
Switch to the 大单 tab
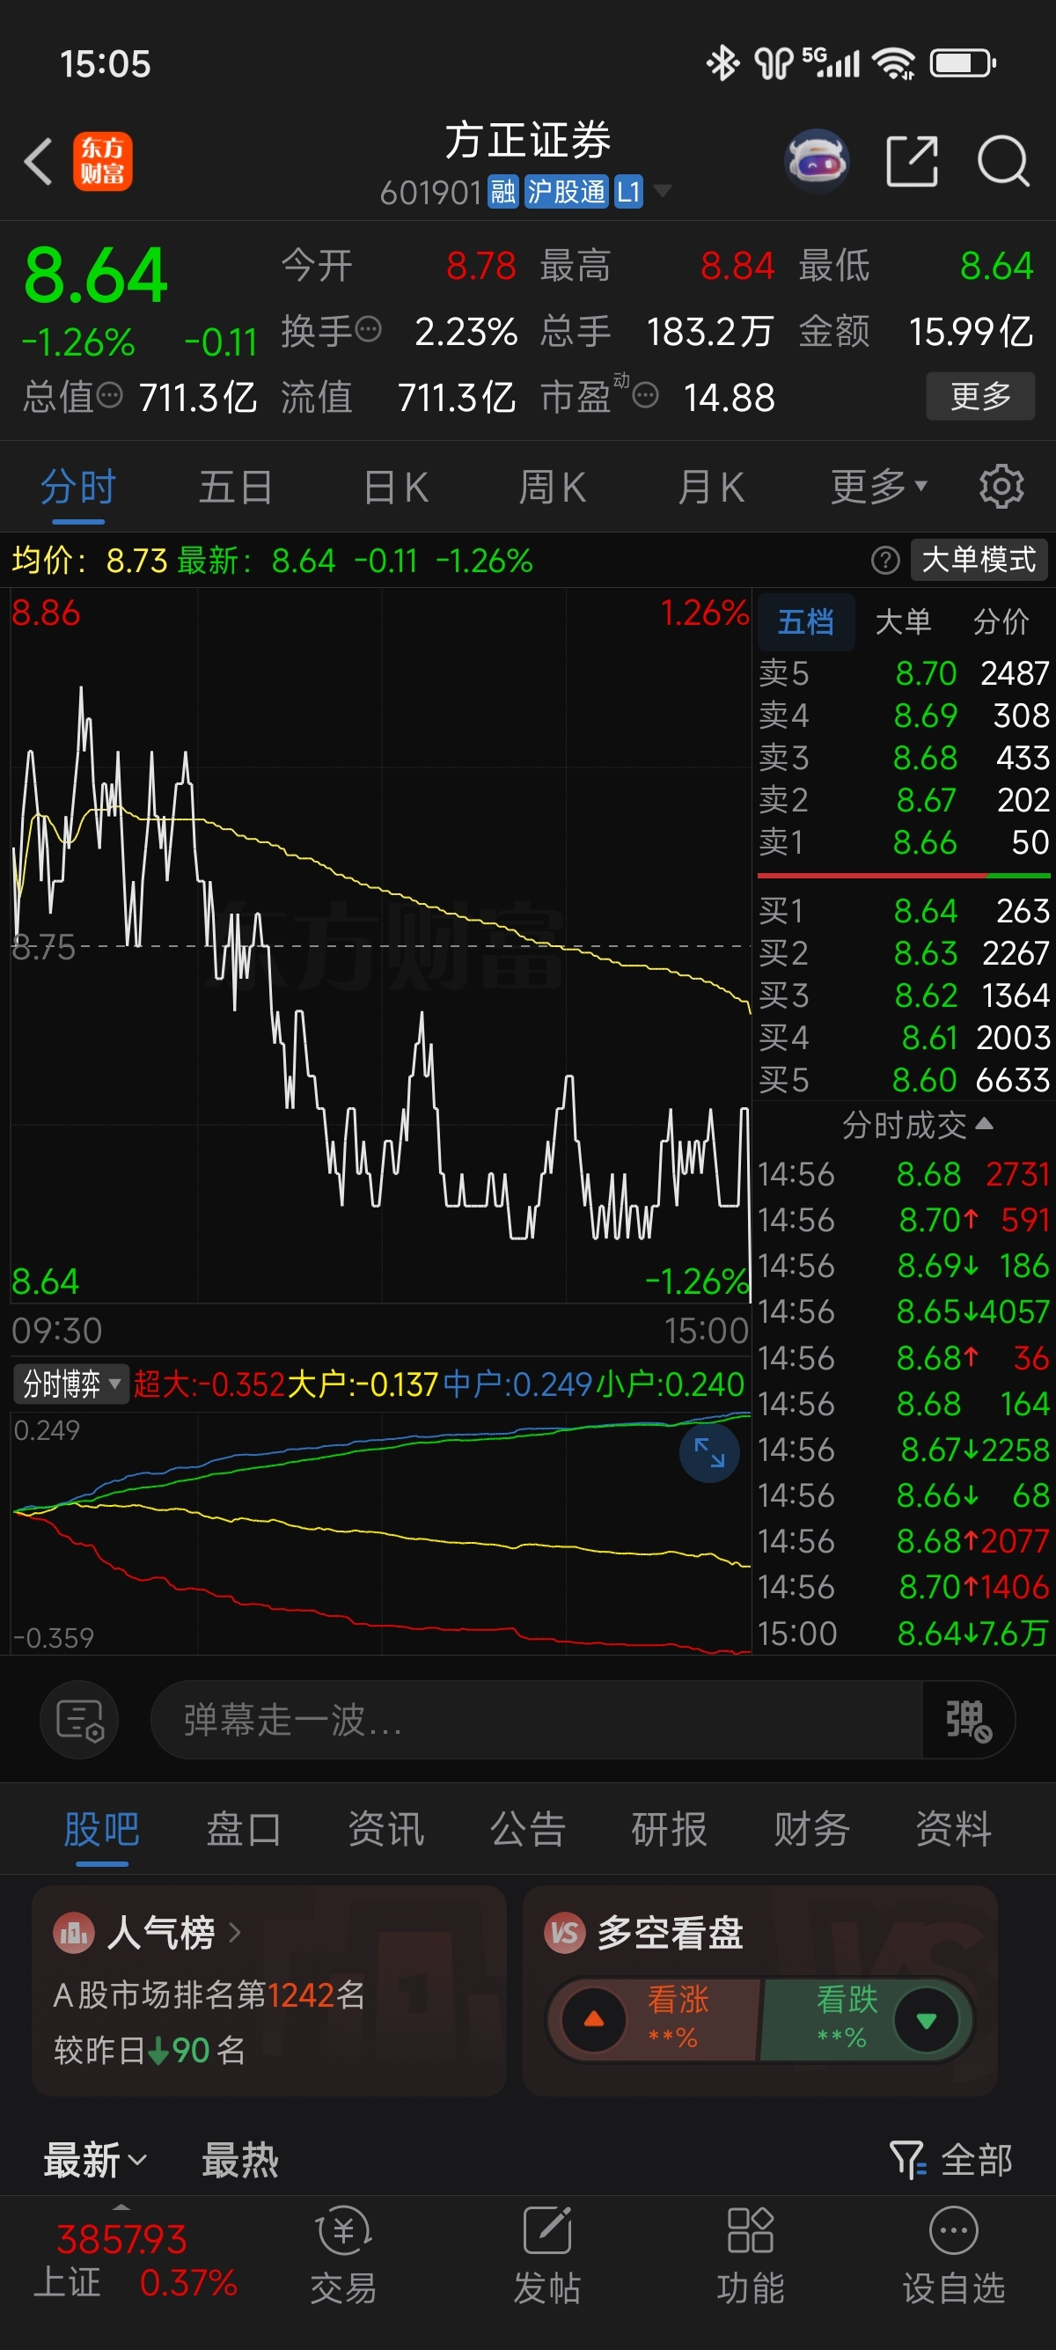pos(903,622)
